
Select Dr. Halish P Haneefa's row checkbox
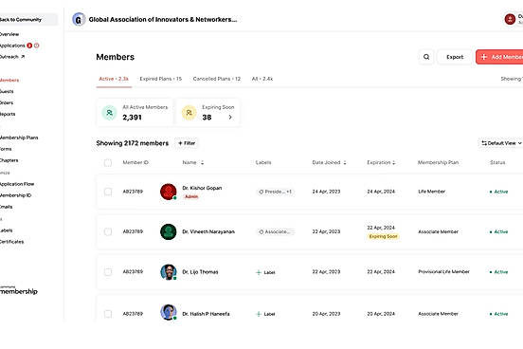108,314
